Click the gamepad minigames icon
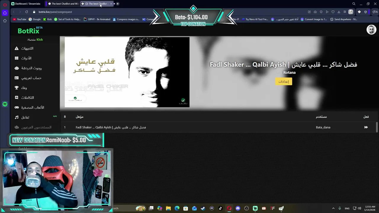 tap(17, 107)
